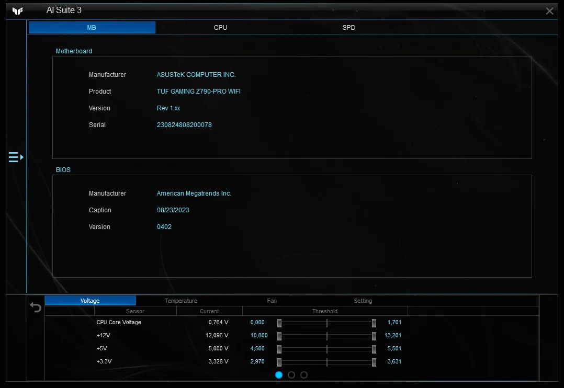Click the Threshold column header
The image size is (564, 388).
(x=325, y=311)
